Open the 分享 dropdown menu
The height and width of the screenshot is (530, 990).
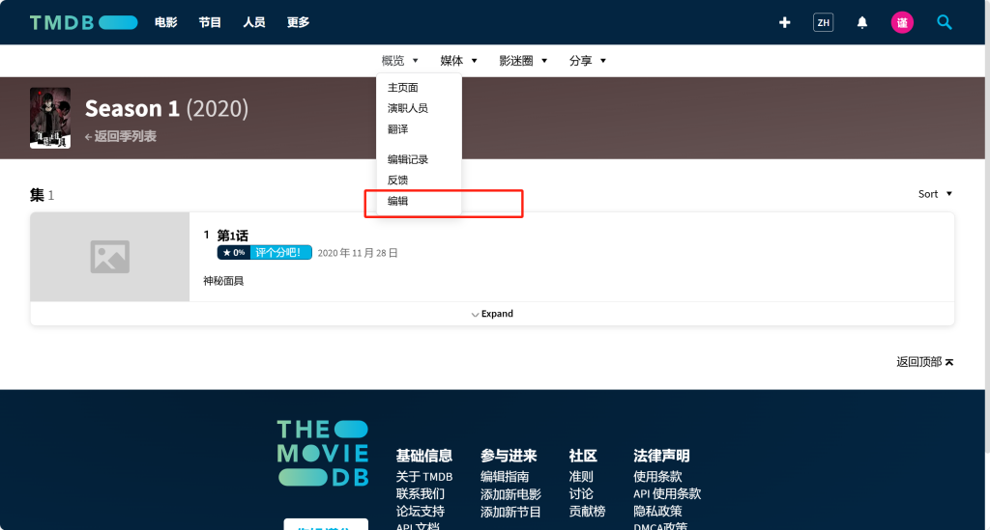tap(587, 61)
